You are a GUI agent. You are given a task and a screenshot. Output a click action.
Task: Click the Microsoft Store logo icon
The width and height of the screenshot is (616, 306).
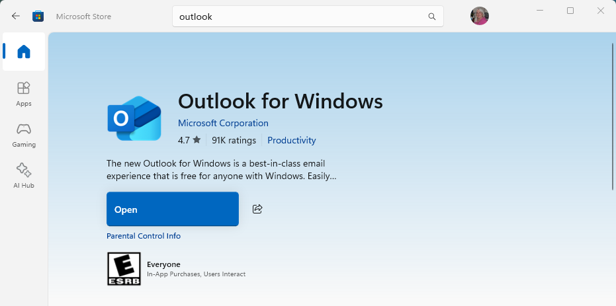pyautogui.click(x=38, y=16)
